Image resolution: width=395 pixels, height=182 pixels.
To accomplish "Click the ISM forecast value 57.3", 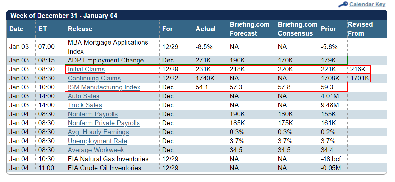I will (236, 87).
